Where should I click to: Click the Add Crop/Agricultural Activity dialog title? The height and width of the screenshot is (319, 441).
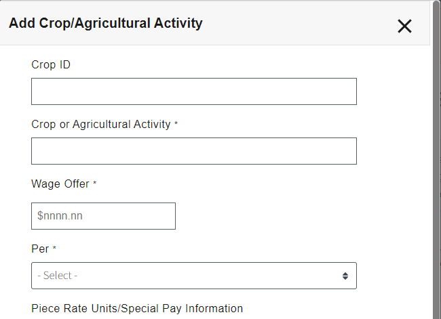(x=105, y=23)
